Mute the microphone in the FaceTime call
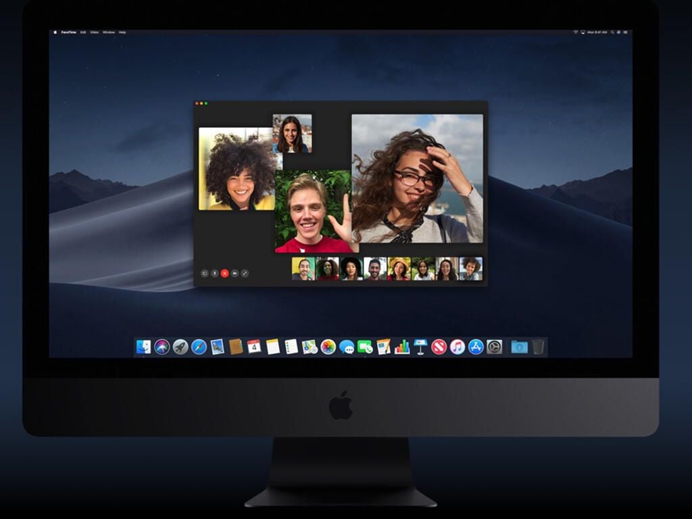Screen dimensions: 692x519 [214, 274]
